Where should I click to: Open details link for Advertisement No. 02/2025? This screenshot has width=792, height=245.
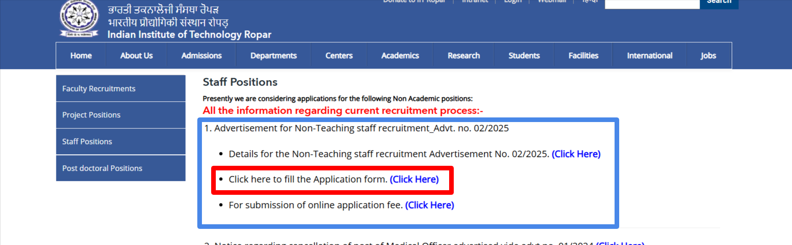tap(576, 154)
